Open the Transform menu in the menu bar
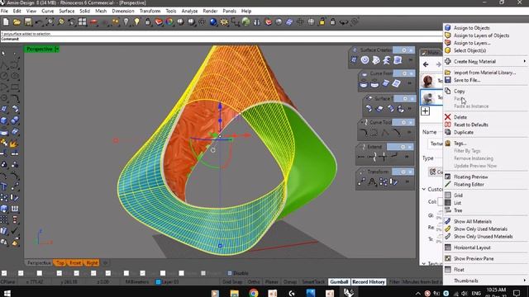The height and width of the screenshot is (297, 529). [x=150, y=11]
